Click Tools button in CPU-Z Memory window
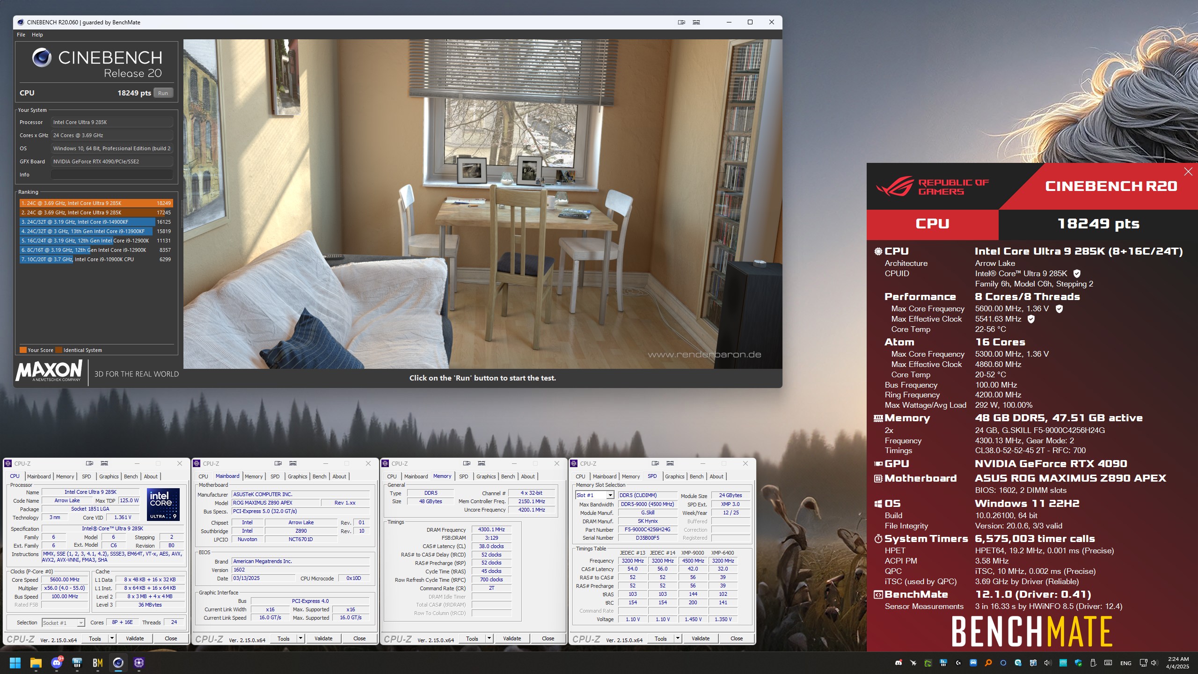1198x674 pixels. (x=472, y=638)
